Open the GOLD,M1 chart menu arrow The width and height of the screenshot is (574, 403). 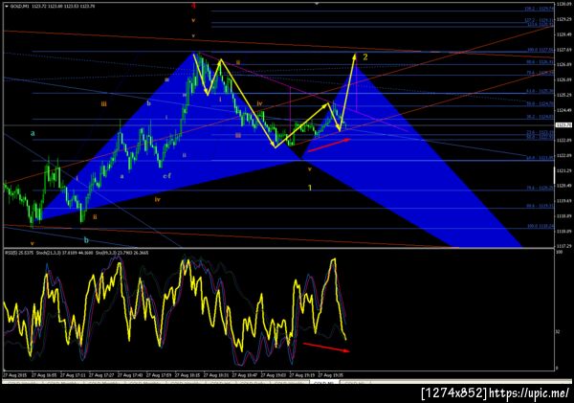[7, 7]
